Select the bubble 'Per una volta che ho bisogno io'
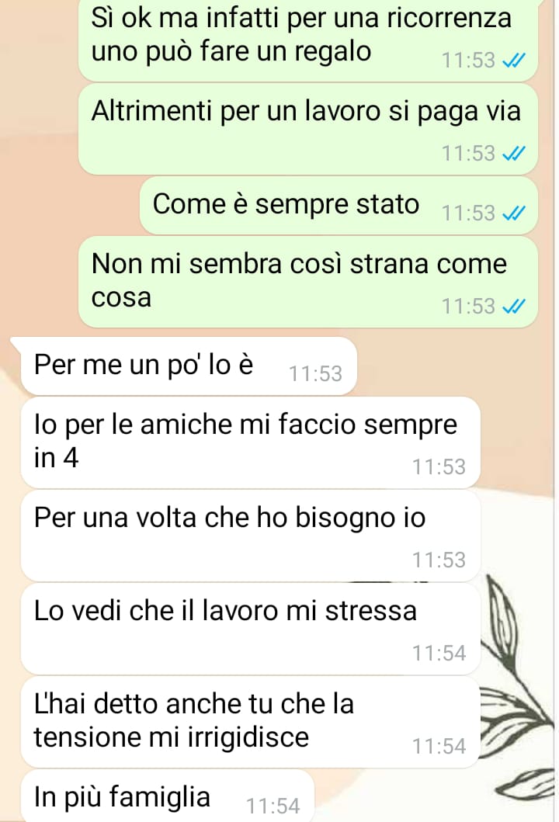559x822 pixels. coord(250,536)
